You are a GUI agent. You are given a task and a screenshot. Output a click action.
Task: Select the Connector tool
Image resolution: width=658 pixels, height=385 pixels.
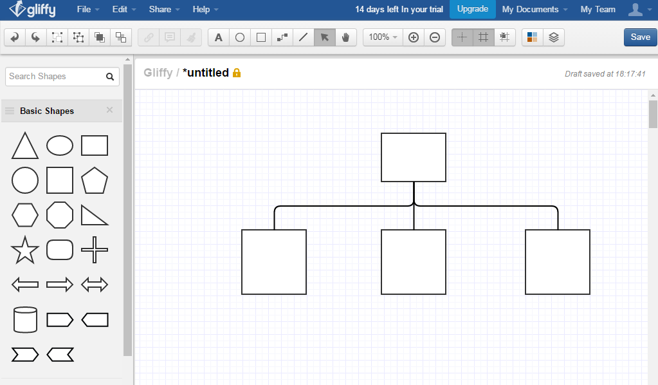pyautogui.click(x=282, y=37)
